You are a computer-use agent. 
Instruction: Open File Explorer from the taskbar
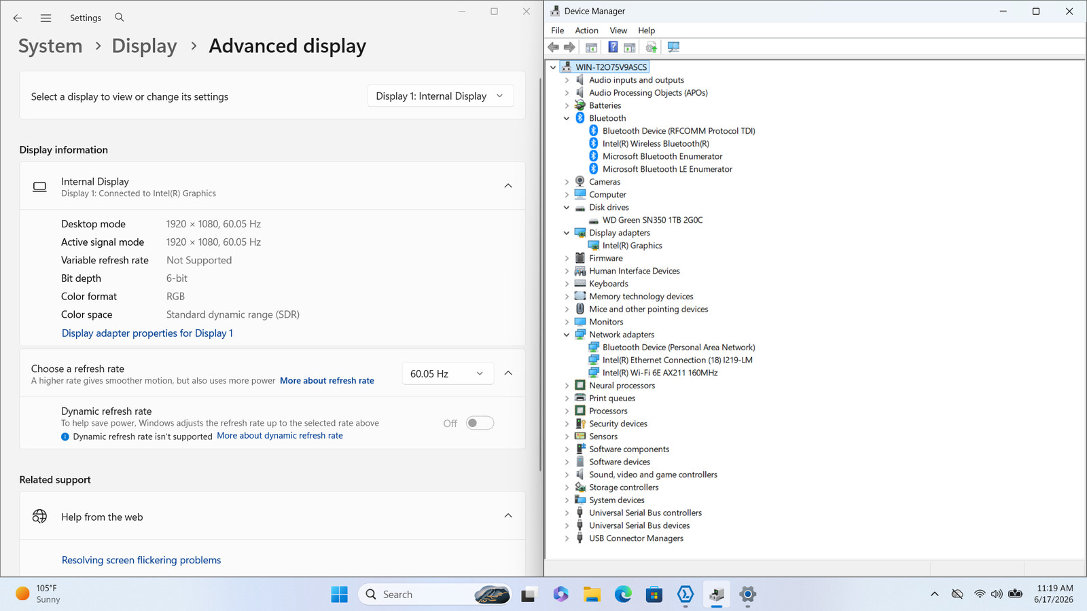(592, 595)
